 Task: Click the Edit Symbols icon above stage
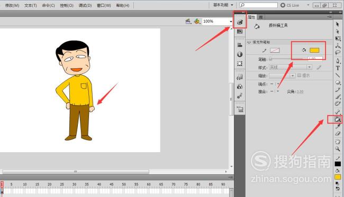point(197,21)
